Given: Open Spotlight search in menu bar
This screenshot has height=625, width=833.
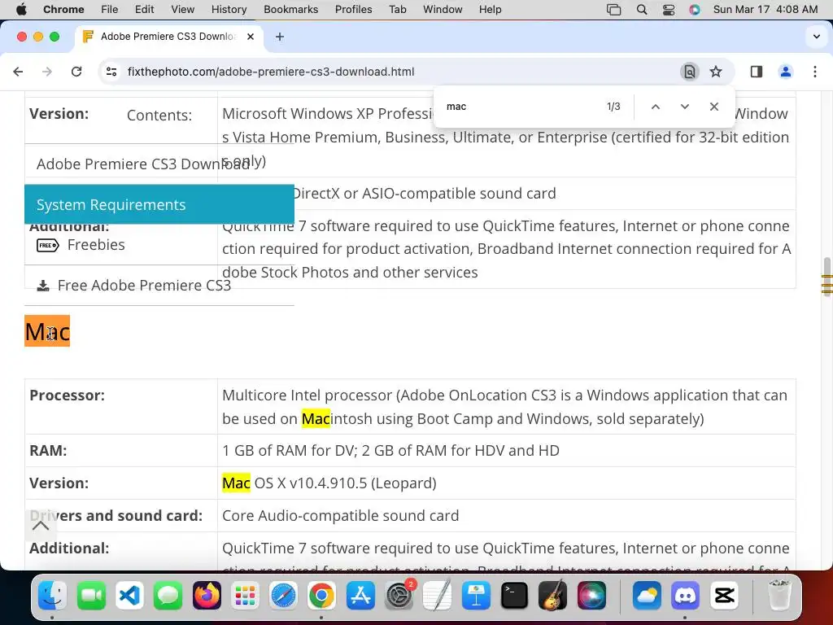Looking at the screenshot, I should [642, 10].
